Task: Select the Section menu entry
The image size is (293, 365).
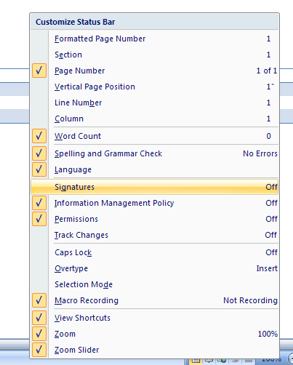Action: tap(155, 55)
